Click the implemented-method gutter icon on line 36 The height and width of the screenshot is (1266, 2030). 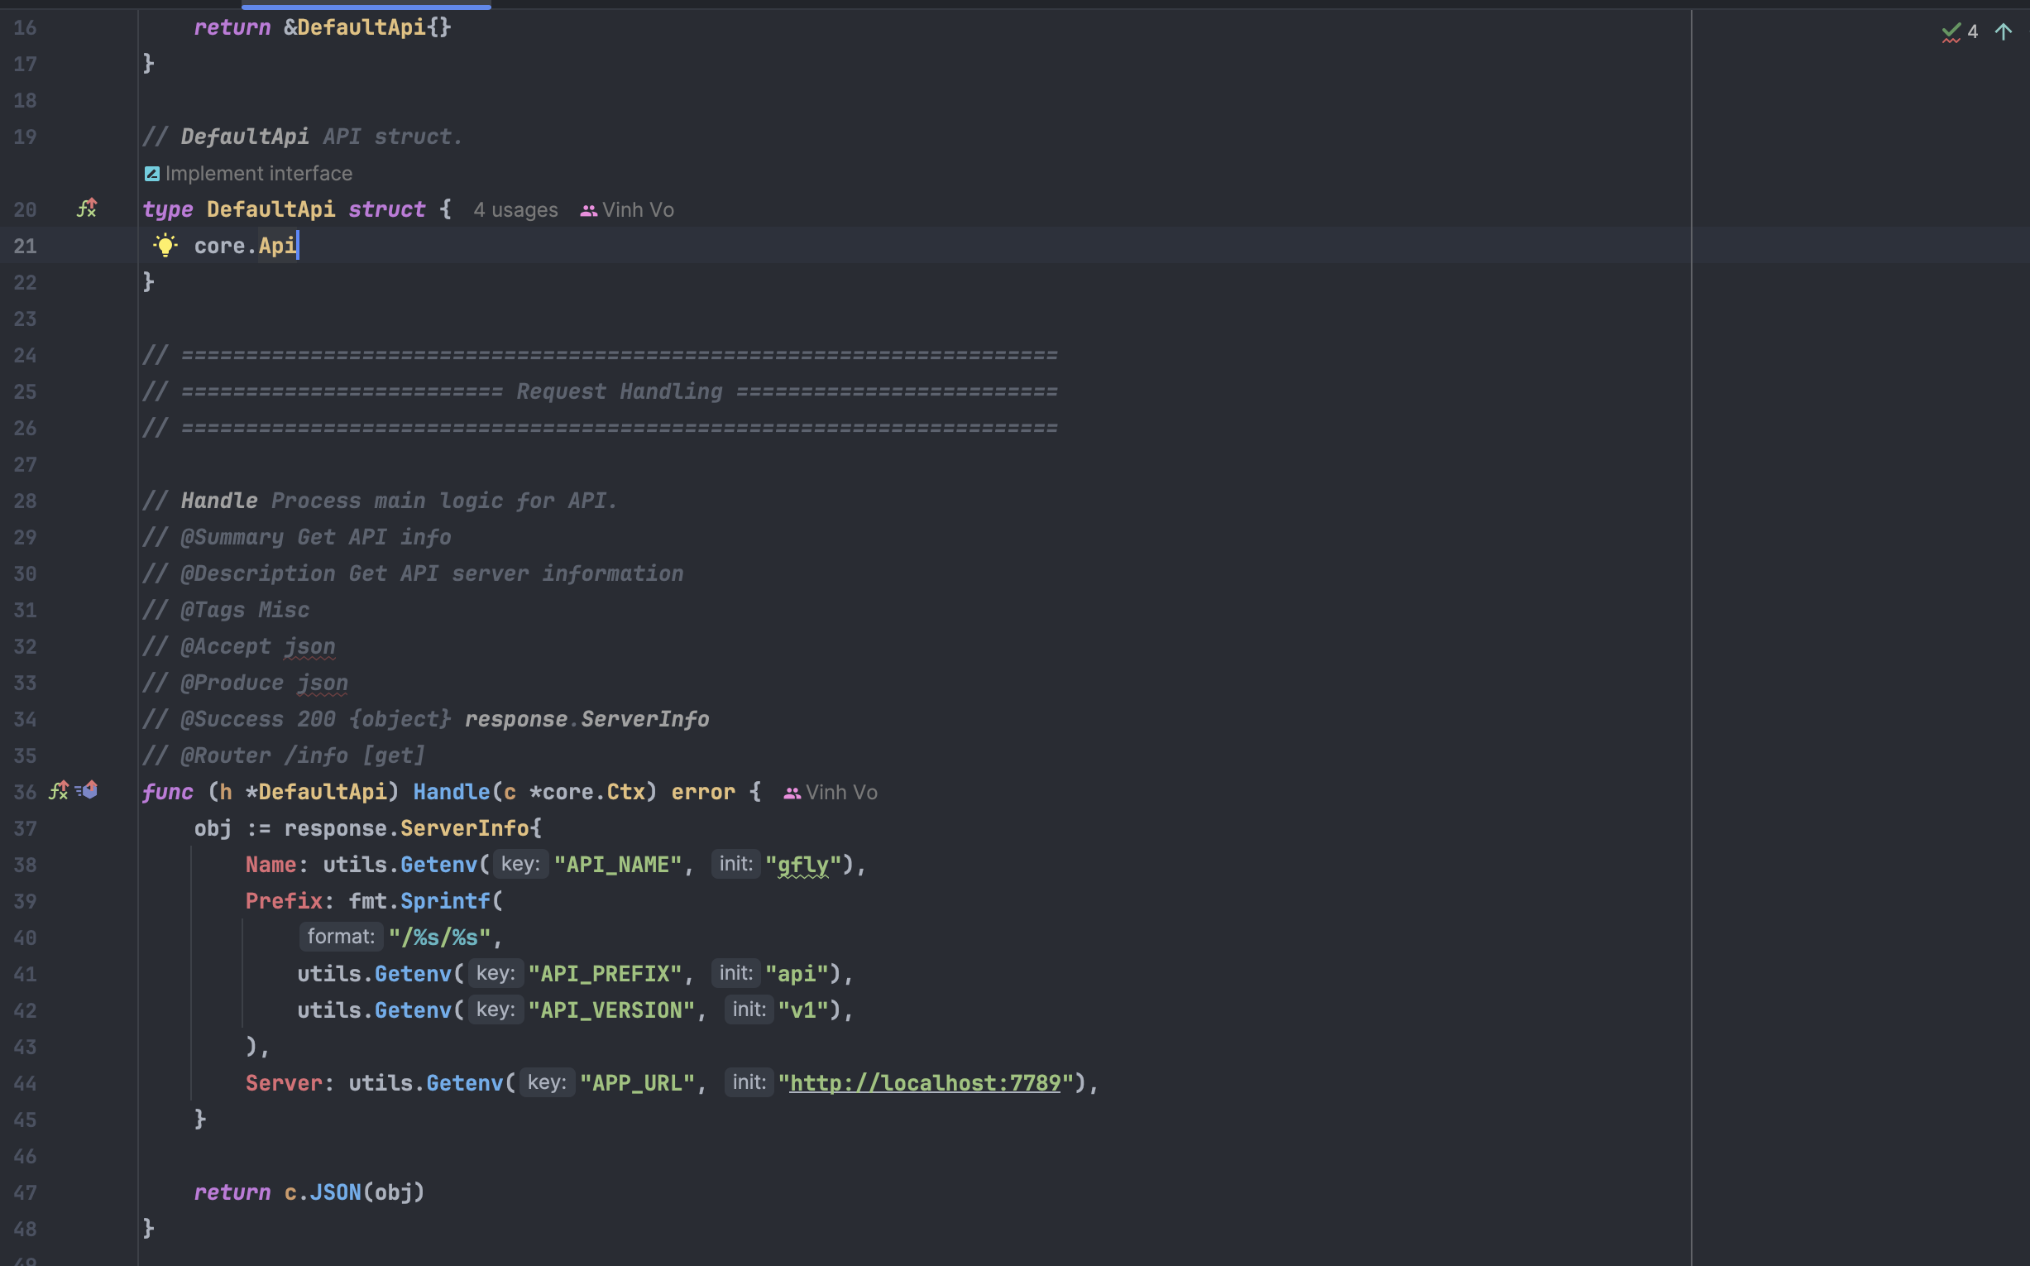87,790
